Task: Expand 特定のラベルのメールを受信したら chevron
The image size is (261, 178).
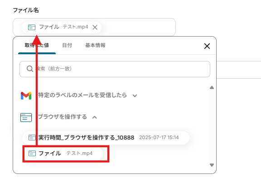Action: (x=135, y=96)
